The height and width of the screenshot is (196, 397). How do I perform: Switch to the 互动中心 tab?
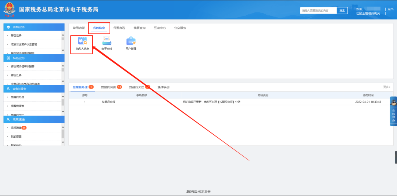pyautogui.click(x=160, y=28)
